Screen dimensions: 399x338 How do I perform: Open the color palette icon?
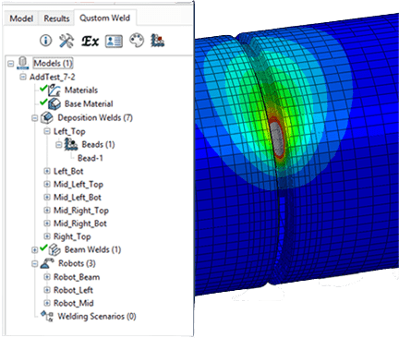[x=137, y=41]
